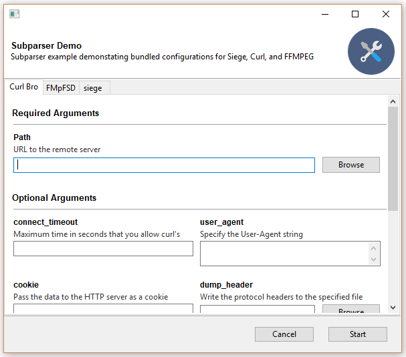Focus the Path URL input field
The image size is (406, 357).
coord(164,165)
